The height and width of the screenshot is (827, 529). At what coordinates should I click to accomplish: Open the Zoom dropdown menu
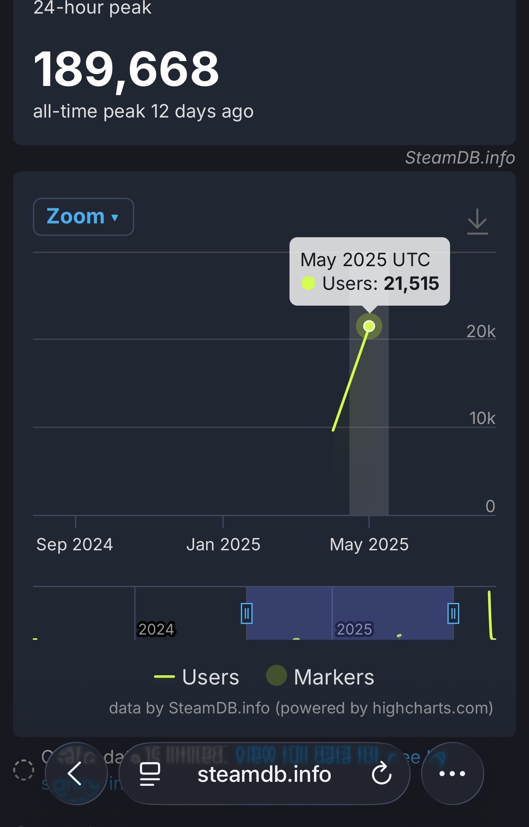tap(83, 217)
